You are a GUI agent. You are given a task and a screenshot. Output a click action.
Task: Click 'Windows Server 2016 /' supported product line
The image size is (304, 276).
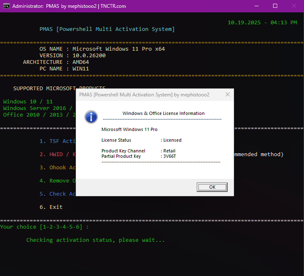point(38,108)
